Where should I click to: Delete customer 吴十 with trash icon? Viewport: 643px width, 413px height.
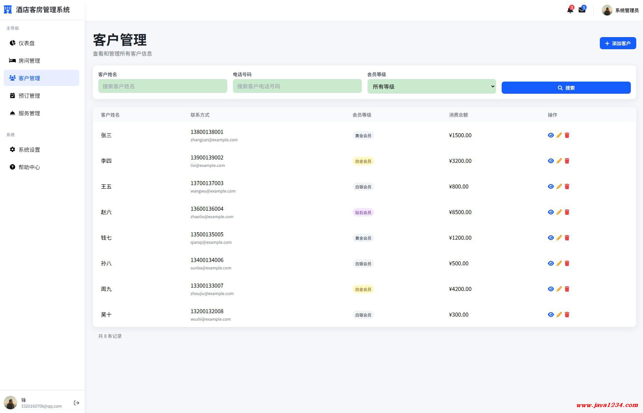tap(567, 315)
